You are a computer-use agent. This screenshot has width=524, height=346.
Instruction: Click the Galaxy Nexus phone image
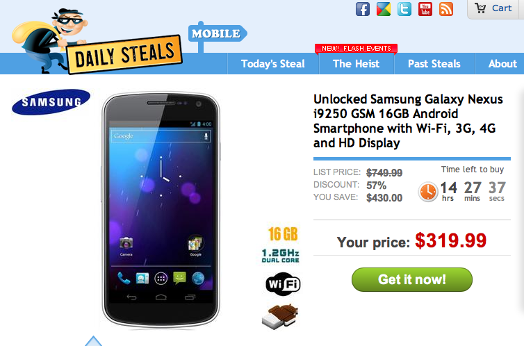click(161, 210)
